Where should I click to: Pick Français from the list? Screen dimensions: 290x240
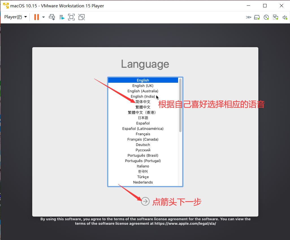click(143, 134)
